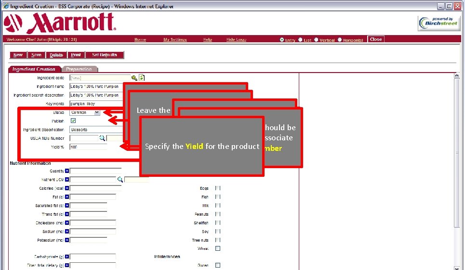The image size is (465, 270).
Task: Click into the USDA NDB Number field
Action: click(84, 138)
